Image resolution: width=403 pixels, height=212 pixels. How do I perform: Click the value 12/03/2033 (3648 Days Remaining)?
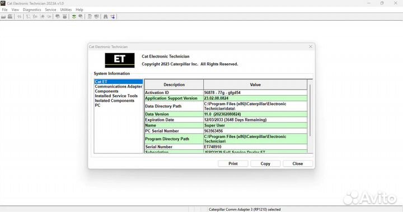coord(235,120)
